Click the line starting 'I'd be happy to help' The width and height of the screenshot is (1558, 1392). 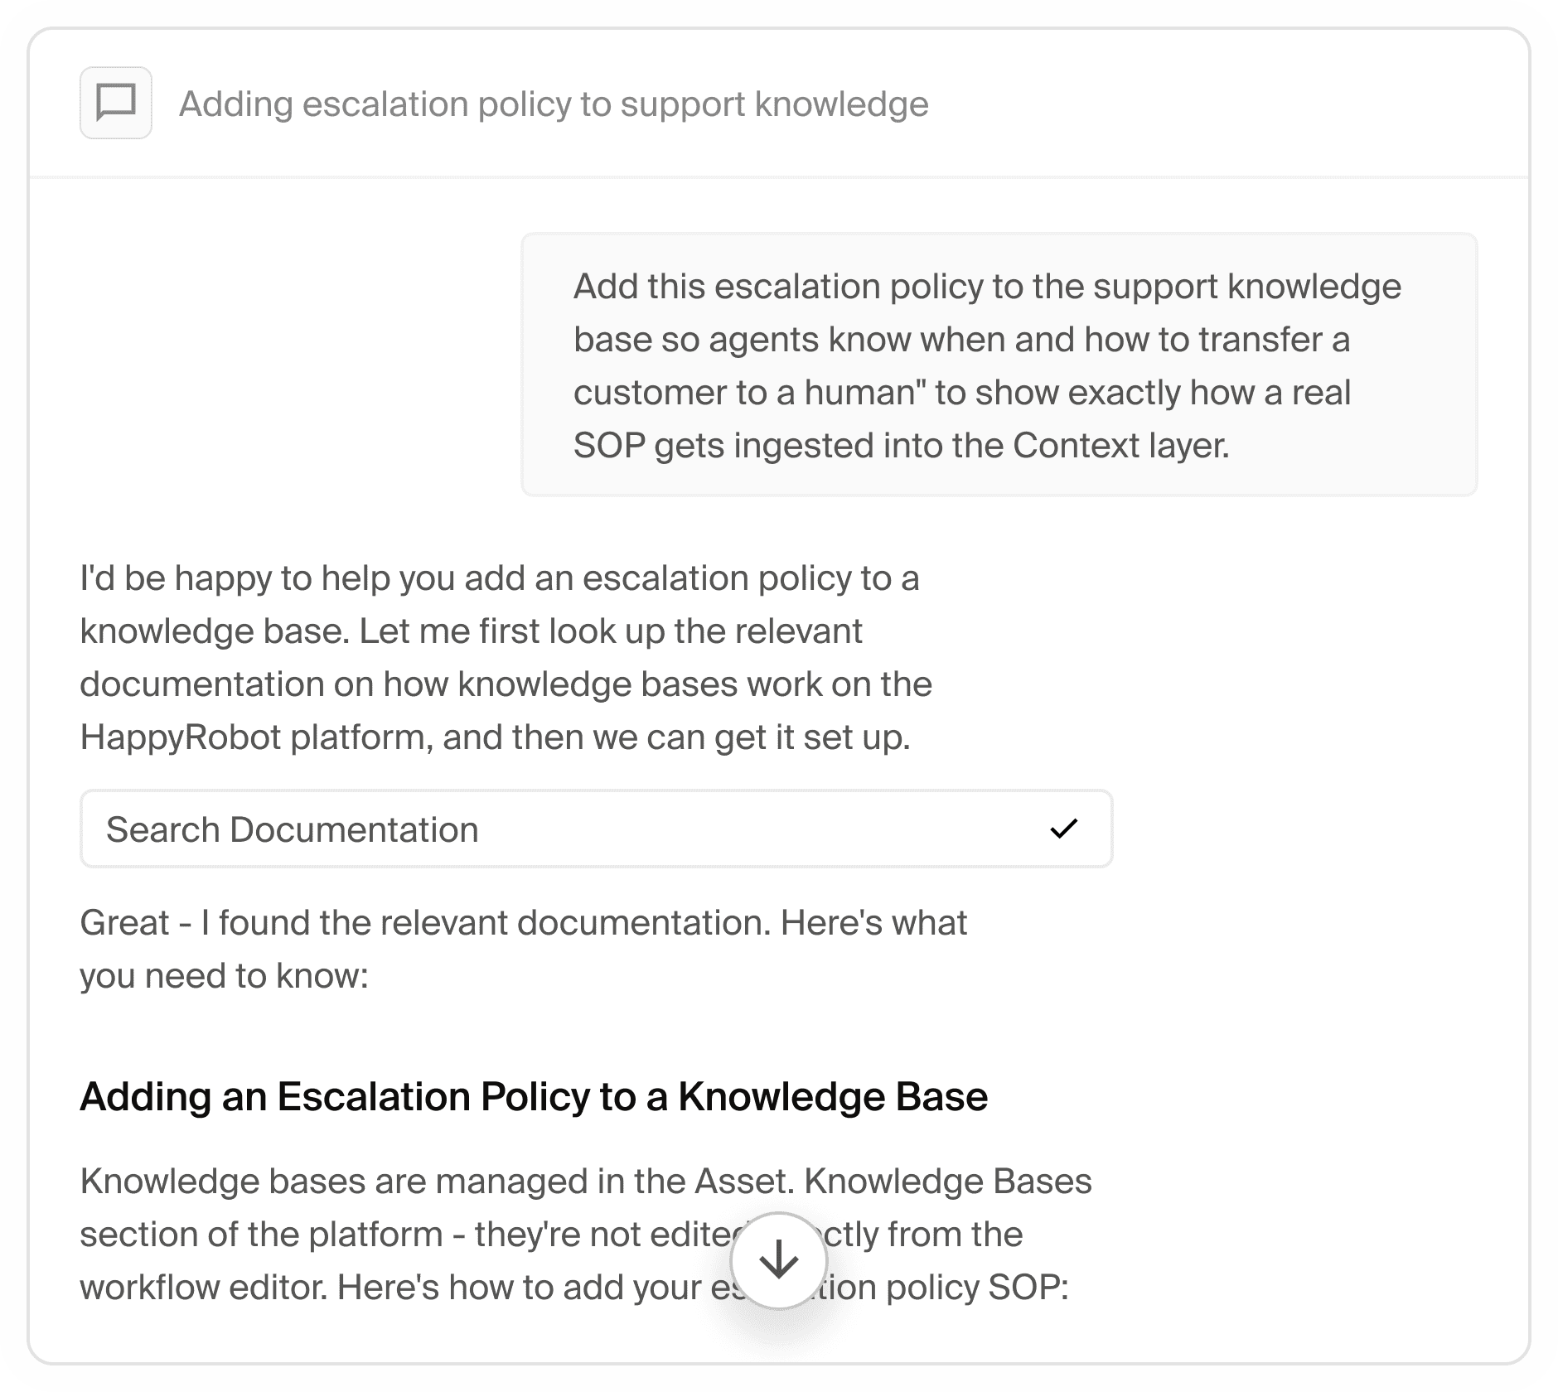click(x=500, y=578)
